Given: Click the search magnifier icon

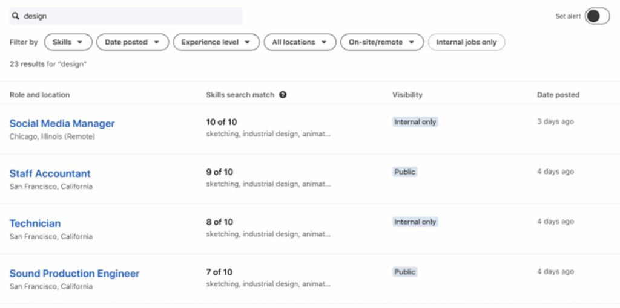Looking at the screenshot, I should (16, 16).
